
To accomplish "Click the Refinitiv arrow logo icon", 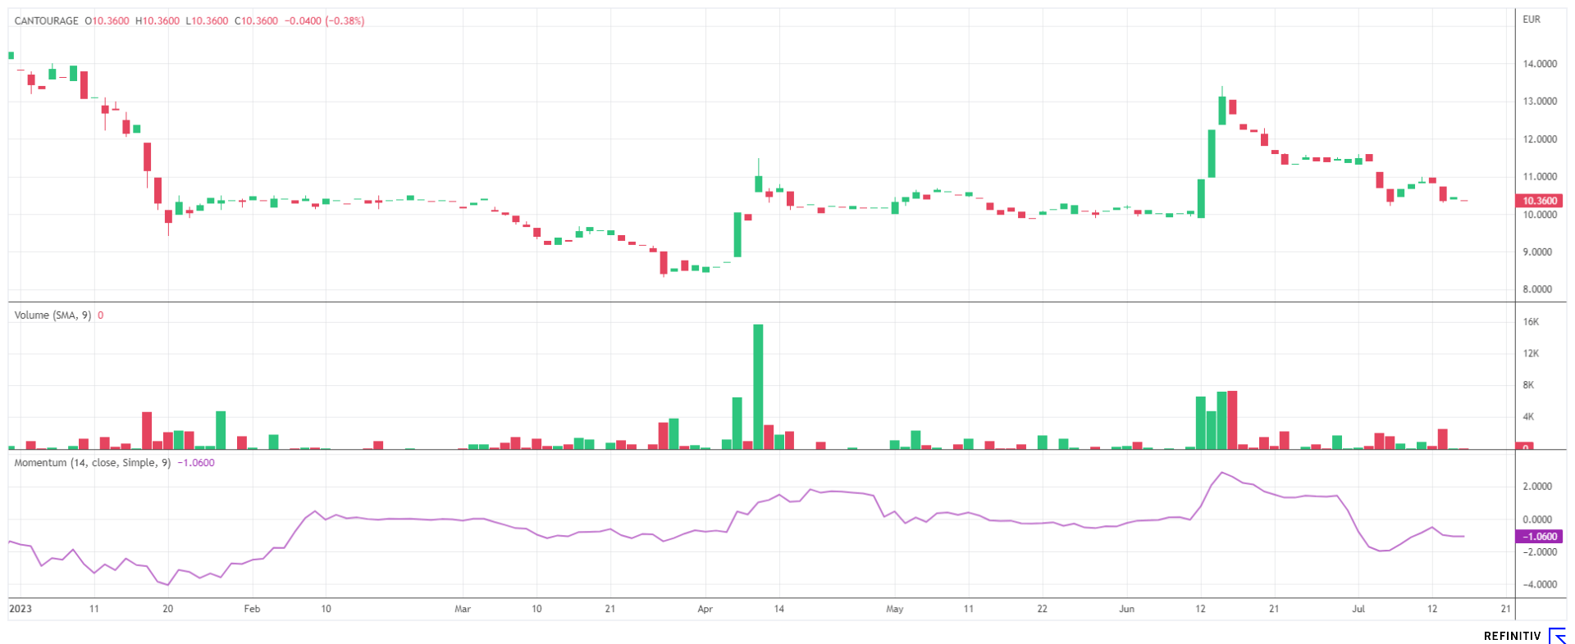I will coord(1557,636).
